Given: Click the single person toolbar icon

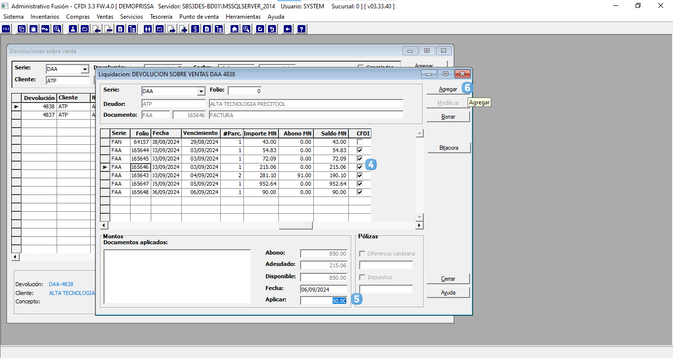Looking at the screenshot, I should point(73,29).
